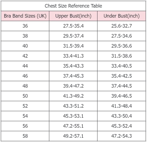
Task: Click the Chest Size Reference Table title
Action: click(73, 6)
